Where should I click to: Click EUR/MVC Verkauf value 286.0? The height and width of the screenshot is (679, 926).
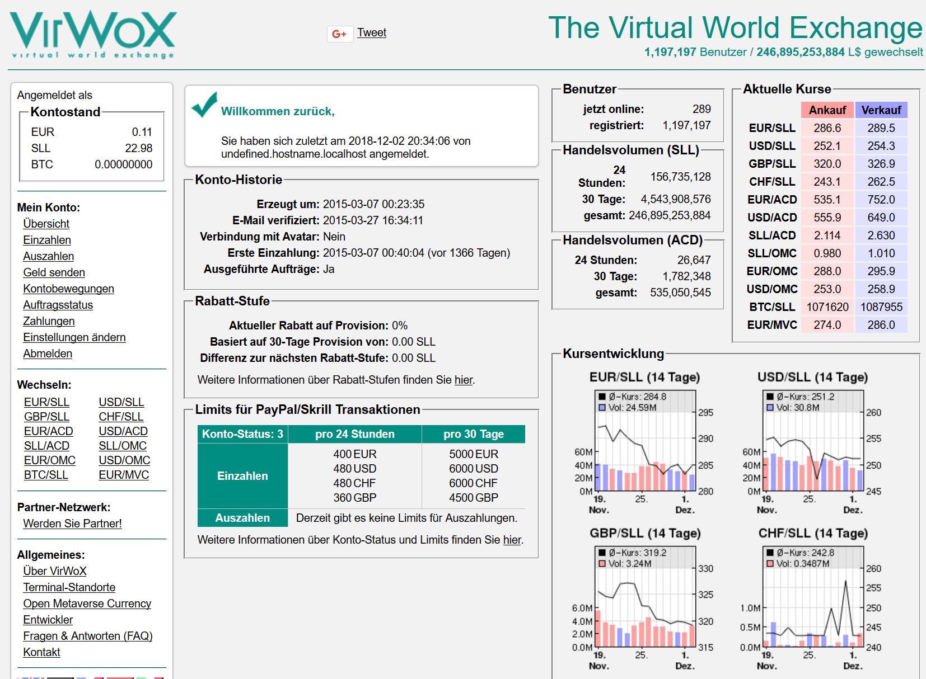[x=881, y=325]
